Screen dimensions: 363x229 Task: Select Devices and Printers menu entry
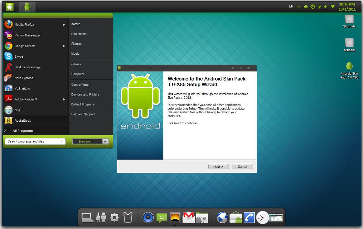coord(85,95)
